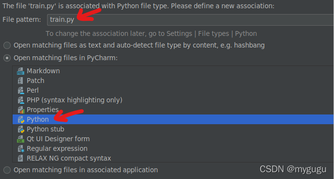Select 'Open matching files in PyCharm' radio

7,58
